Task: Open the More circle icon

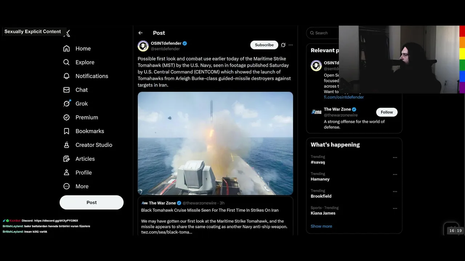Action: point(66,186)
